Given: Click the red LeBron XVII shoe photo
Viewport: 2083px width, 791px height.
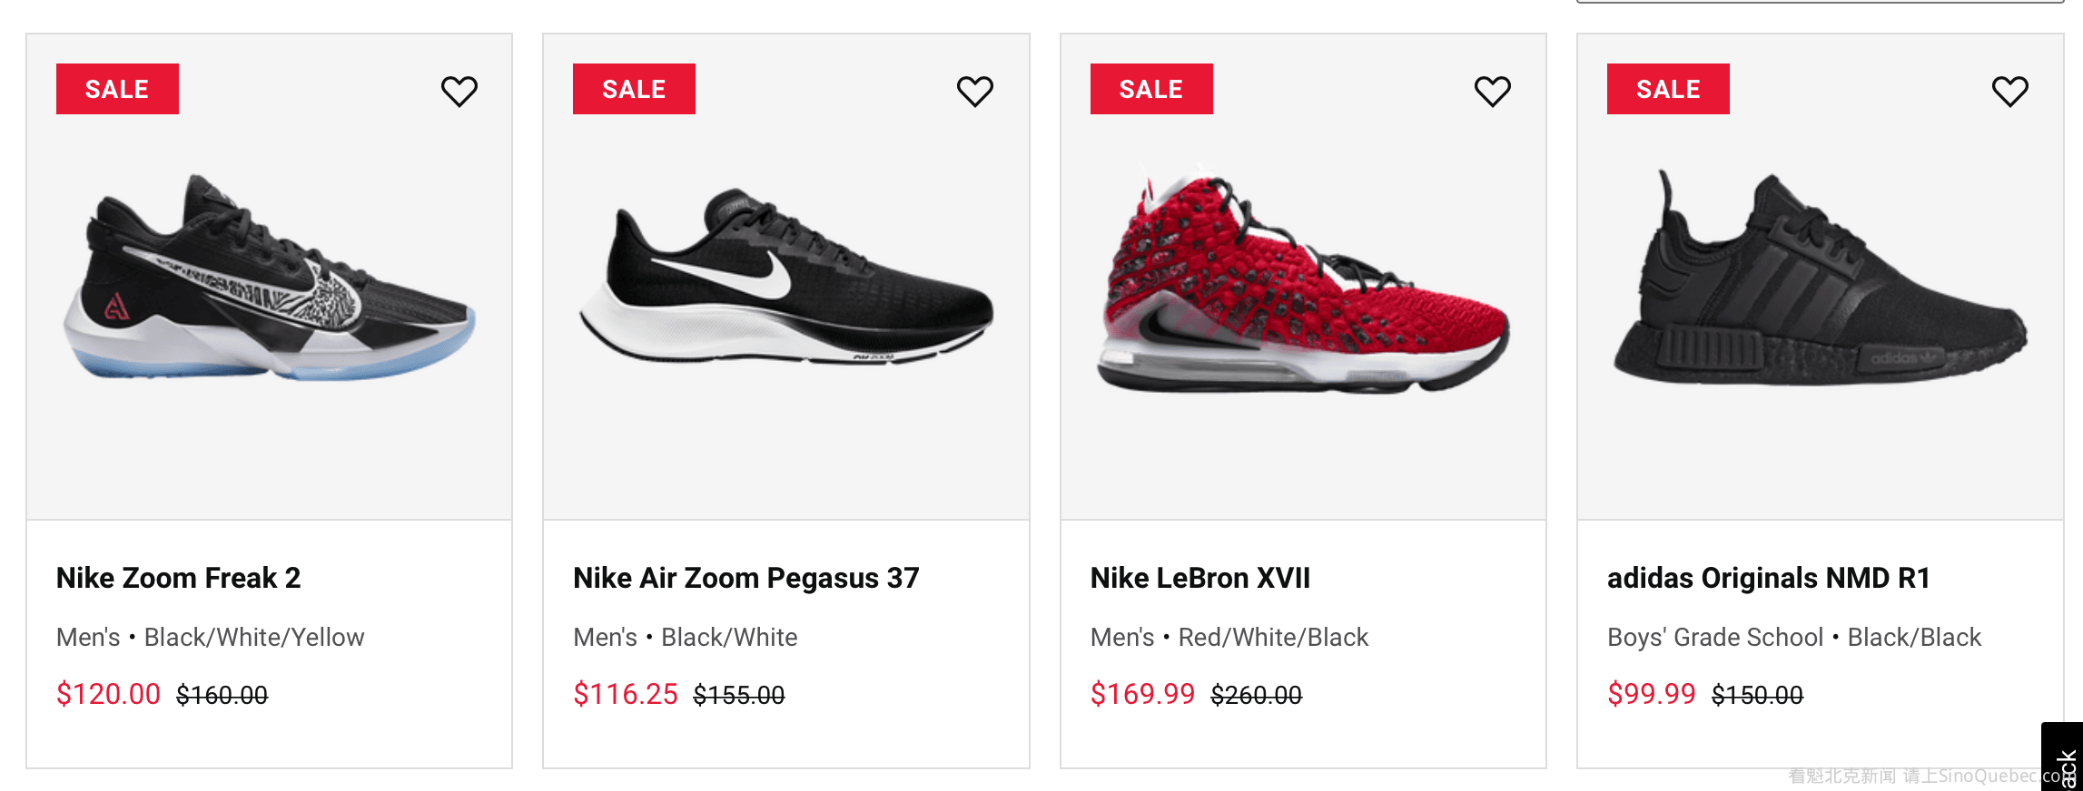Looking at the screenshot, I should pyautogui.click(x=1303, y=281).
